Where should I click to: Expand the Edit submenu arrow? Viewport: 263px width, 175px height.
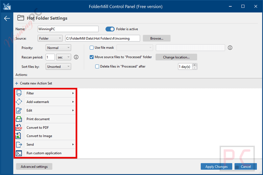point(73,111)
